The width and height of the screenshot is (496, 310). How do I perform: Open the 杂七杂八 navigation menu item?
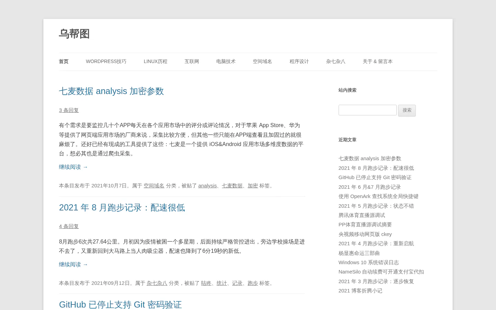[x=336, y=62]
